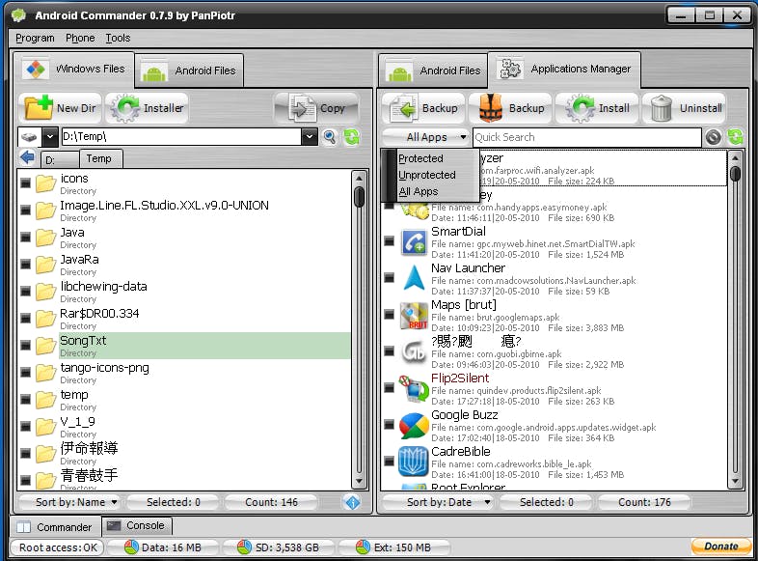Click the Maps [brut] app icon
The height and width of the screenshot is (561, 758).
414,316
